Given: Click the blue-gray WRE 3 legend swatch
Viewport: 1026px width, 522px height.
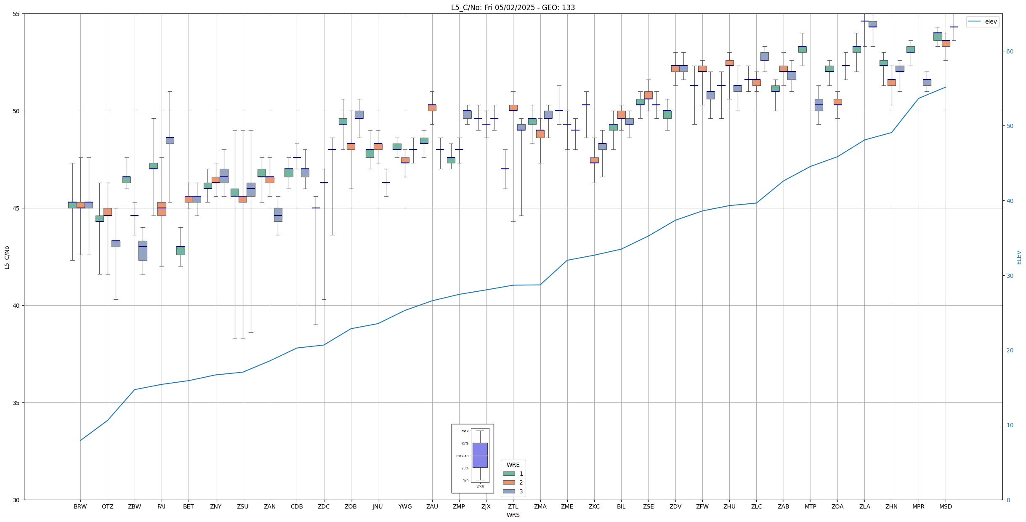Looking at the screenshot, I should [x=509, y=491].
